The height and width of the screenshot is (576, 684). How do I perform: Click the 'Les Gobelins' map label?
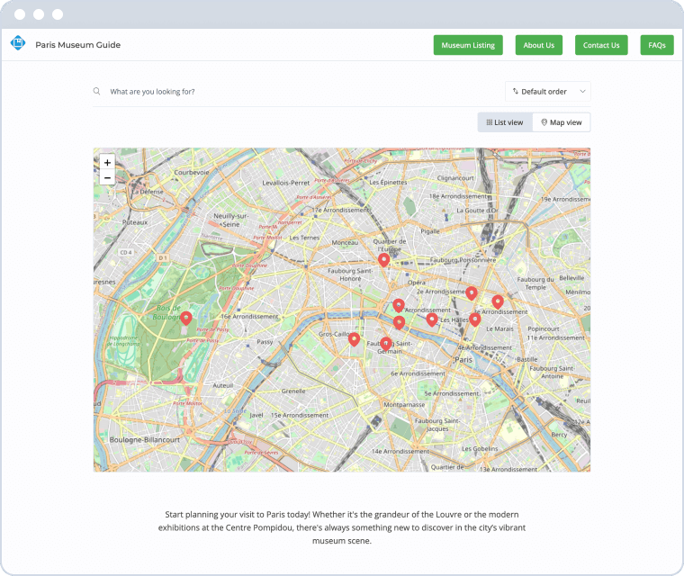pyautogui.click(x=480, y=448)
